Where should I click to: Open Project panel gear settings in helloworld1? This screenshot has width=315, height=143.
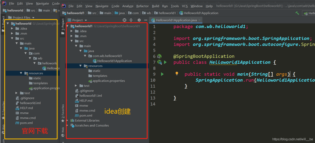click(139, 20)
